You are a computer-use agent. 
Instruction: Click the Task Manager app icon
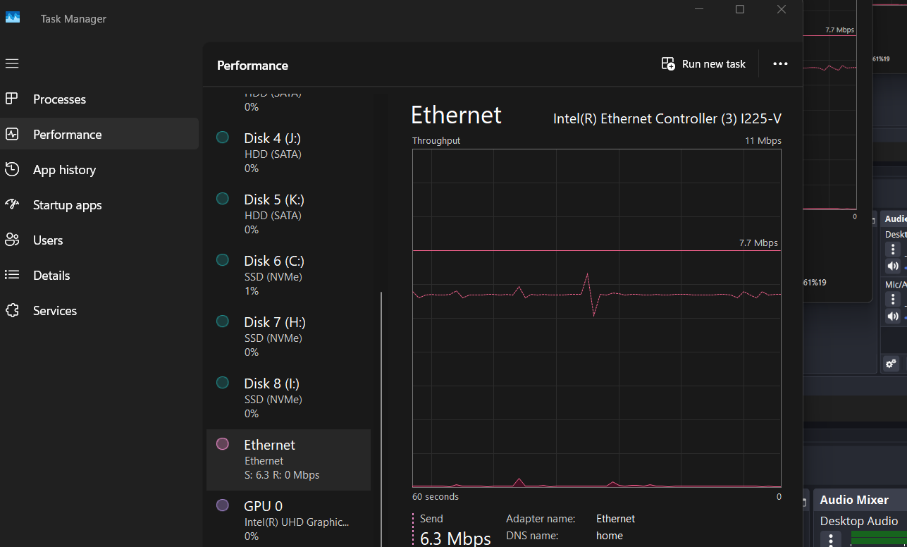[x=13, y=18]
